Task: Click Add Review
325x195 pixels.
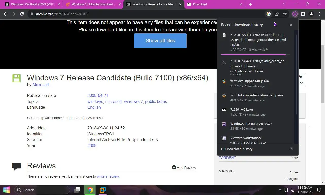Action: 184,167
